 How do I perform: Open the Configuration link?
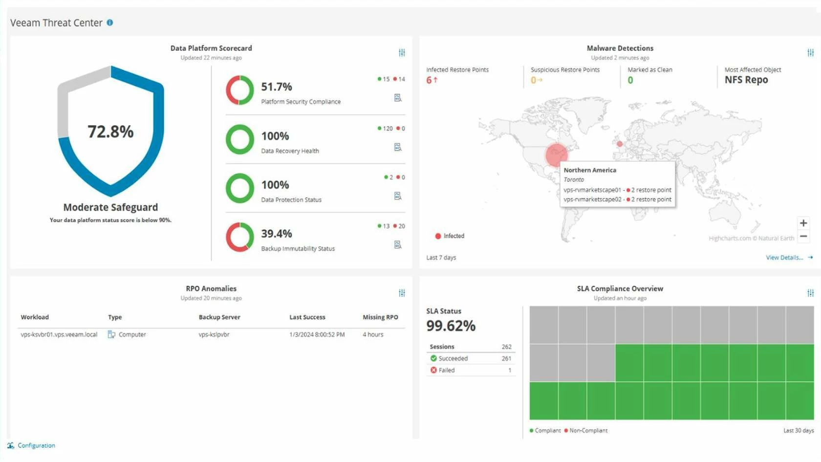click(36, 445)
